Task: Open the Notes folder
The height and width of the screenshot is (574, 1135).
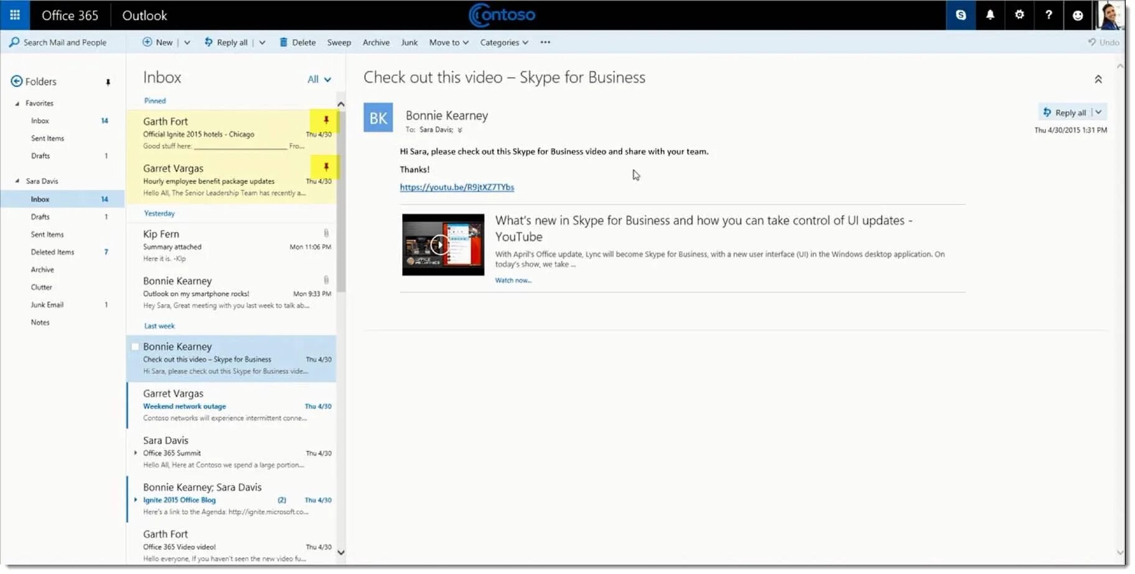Action: click(40, 322)
